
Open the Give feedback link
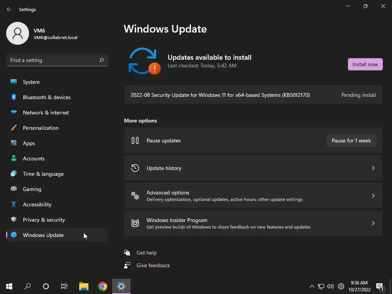pyautogui.click(x=153, y=265)
